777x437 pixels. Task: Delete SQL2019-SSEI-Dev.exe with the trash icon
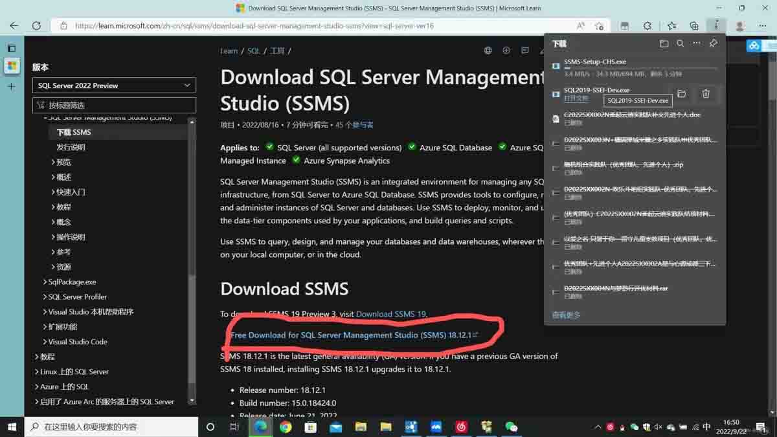pos(706,94)
